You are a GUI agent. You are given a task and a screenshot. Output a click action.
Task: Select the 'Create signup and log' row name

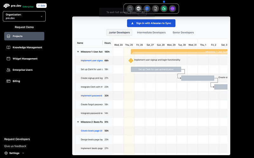coord(92,78)
